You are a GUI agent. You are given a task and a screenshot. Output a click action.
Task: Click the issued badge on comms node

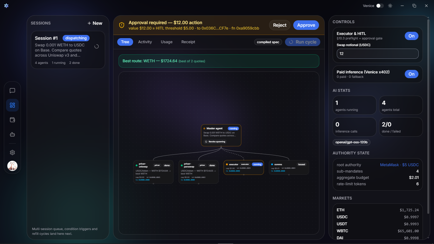tap(302, 165)
